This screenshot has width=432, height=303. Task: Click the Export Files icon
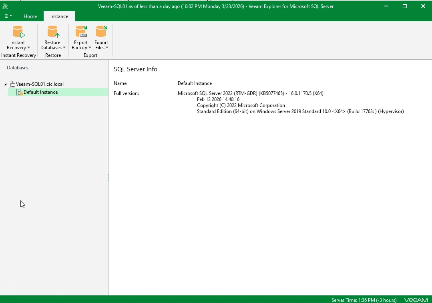pyautogui.click(x=102, y=31)
